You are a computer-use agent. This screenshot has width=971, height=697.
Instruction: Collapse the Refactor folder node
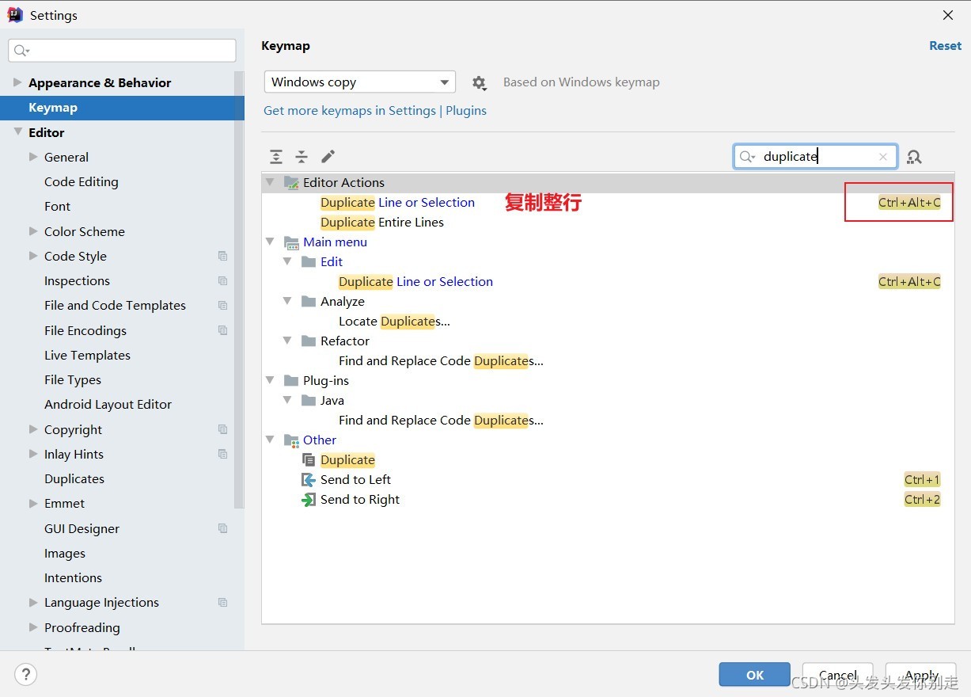click(x=288, y=341)
